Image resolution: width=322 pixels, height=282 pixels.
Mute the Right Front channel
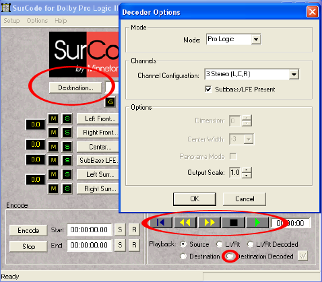tap(53, 133)
